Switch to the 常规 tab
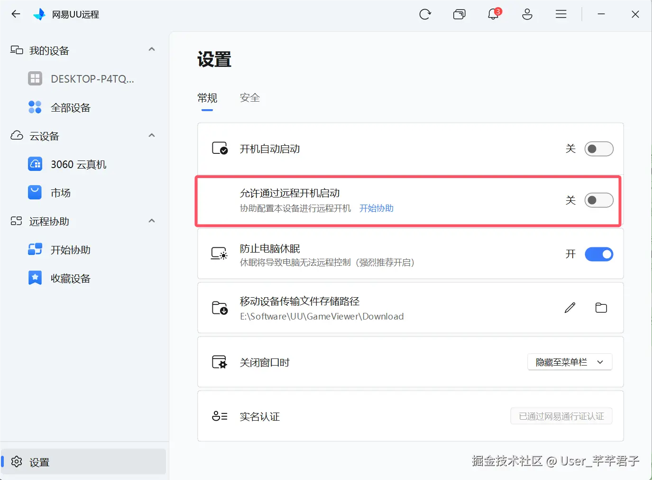The width and height of the screenshot is (652, 480). click(207, 98)
